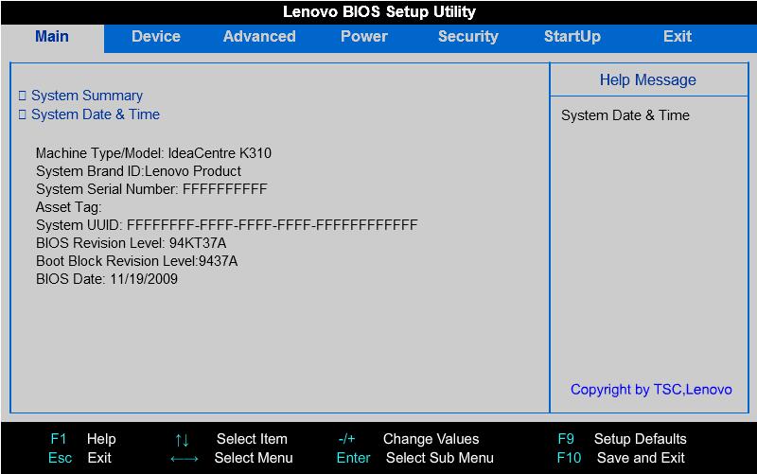Click the up/down arrows key hint
Image resolution: width=757 pixels, height=474 pixels.
click(x=183, y=439)
